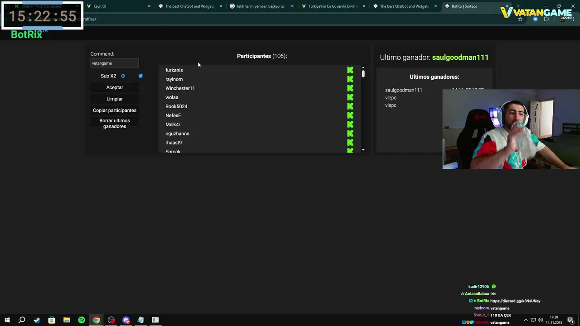Image resolution: width=580 pixels, height=326 pixels.
Task: Click the Kick icon beside NefesF
Action: [x=350, y=115]
